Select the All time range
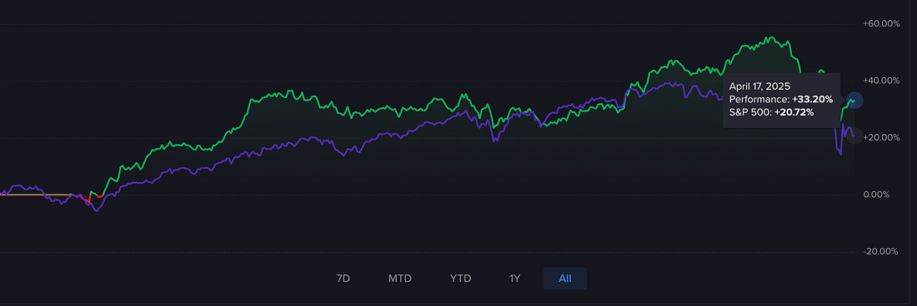The image size is (917, 306). pyautogui.click(x=565, y=279)
